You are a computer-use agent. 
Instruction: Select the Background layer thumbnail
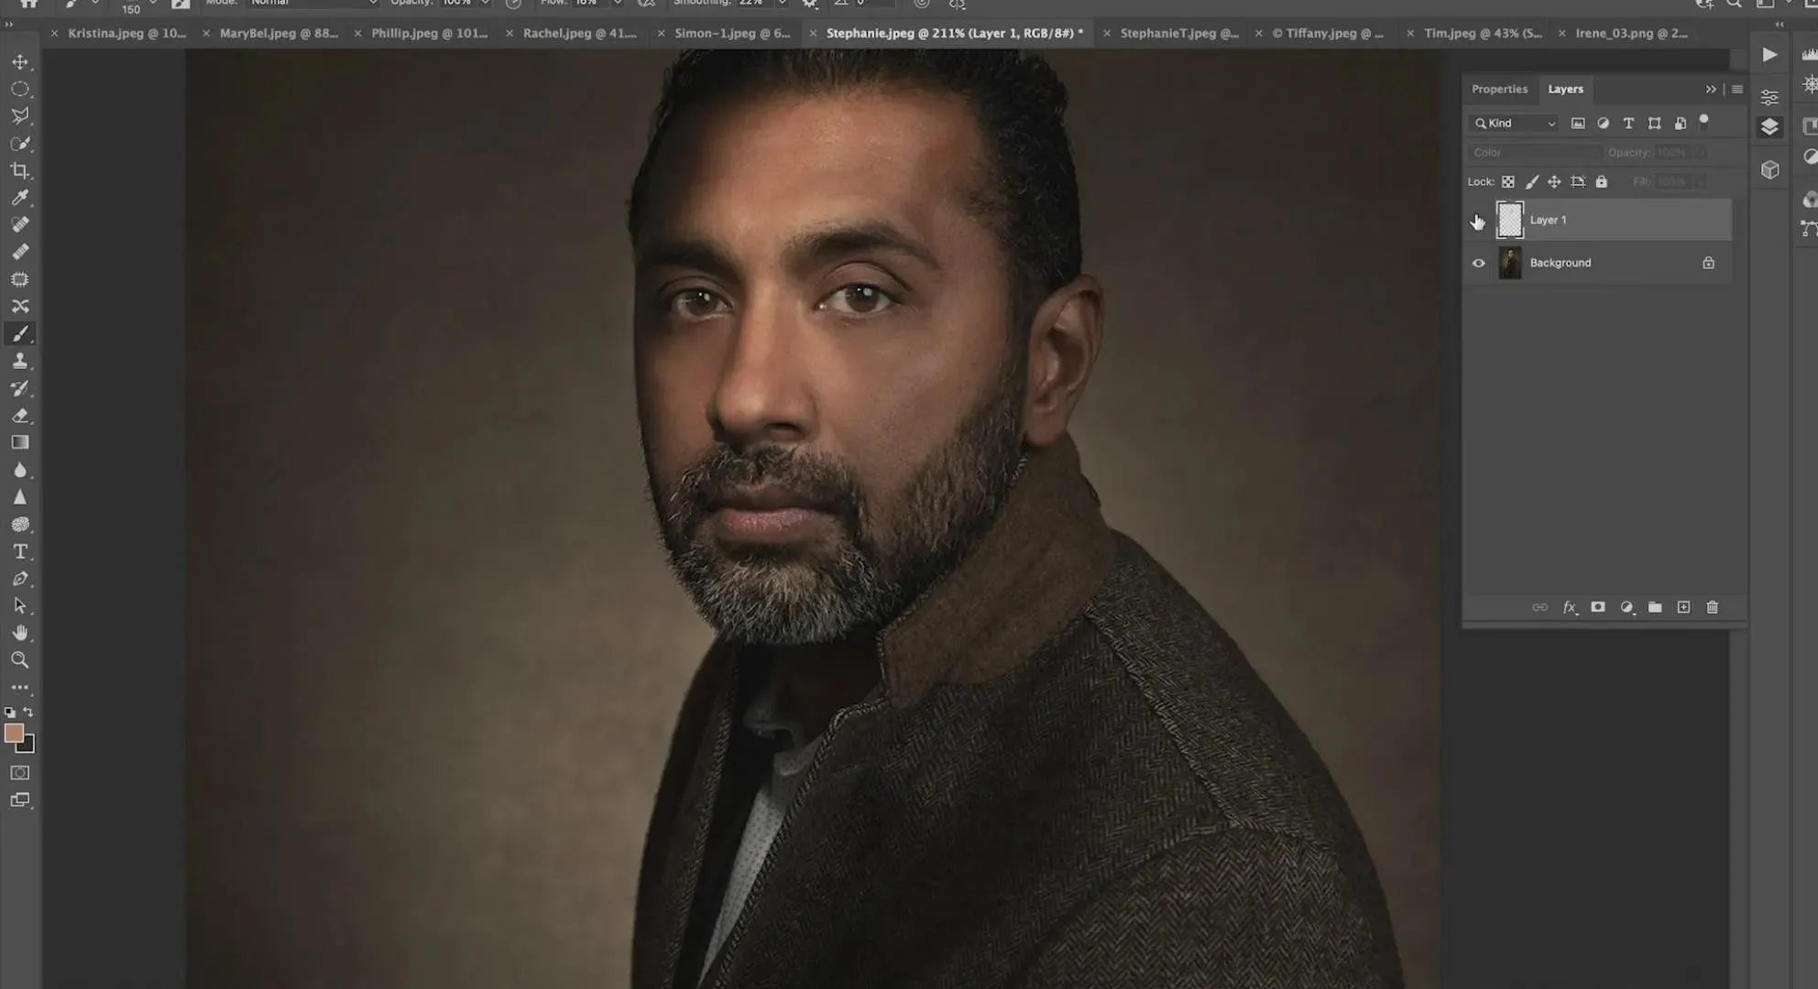[1509, 263]
